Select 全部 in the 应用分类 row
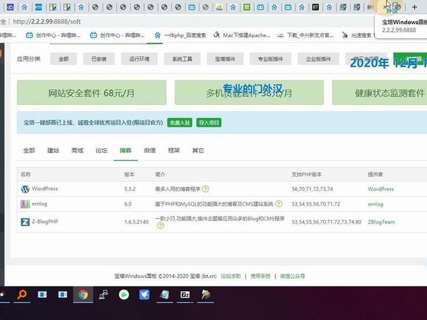Image resolution: width=427 pixels, height=320 pixels. (x=64, y=59)
